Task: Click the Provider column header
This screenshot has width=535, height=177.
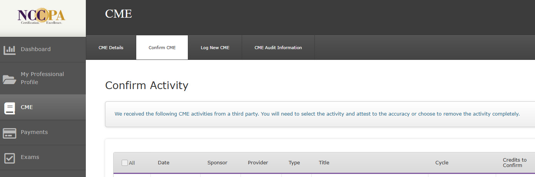Action: coord(258,163)
